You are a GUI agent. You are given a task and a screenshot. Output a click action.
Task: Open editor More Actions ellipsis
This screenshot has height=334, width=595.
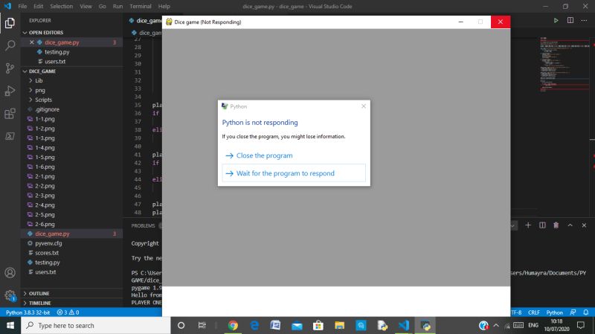click(584, 21)
